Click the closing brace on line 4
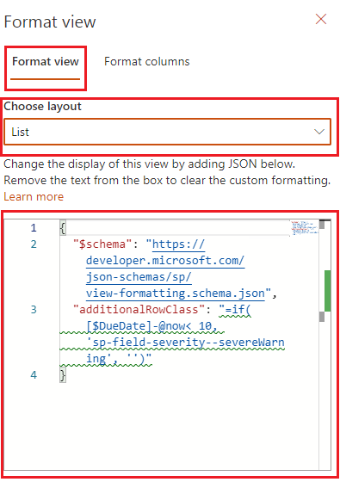Image resolution: width=340 pixels, height=482 pixels. pos(63,375)
